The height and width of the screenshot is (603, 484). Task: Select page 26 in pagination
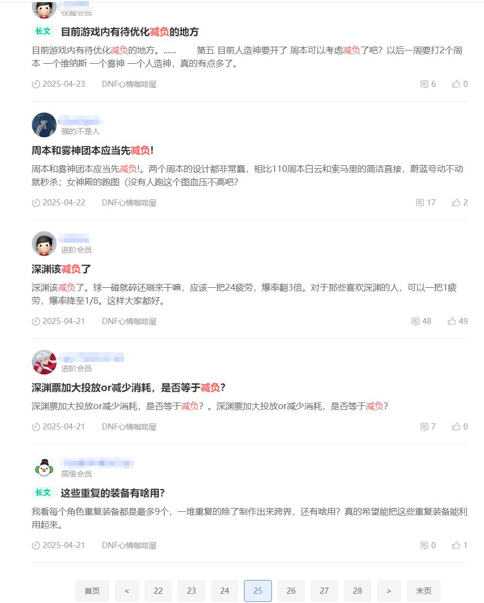[x=291, y=591]
